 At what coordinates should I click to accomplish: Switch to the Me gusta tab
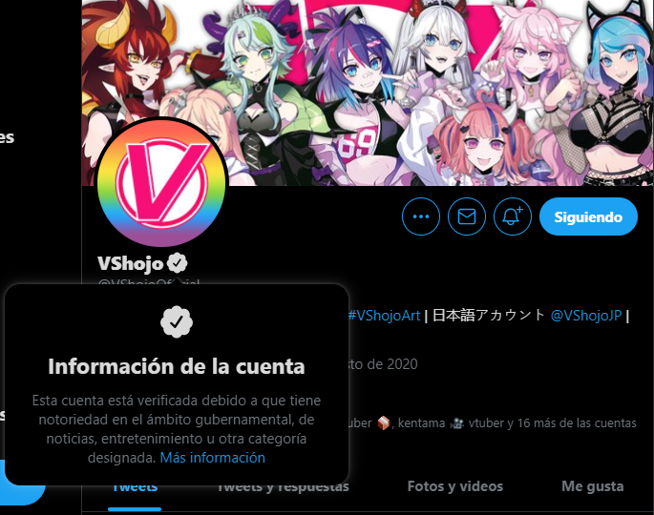point(593,486)
